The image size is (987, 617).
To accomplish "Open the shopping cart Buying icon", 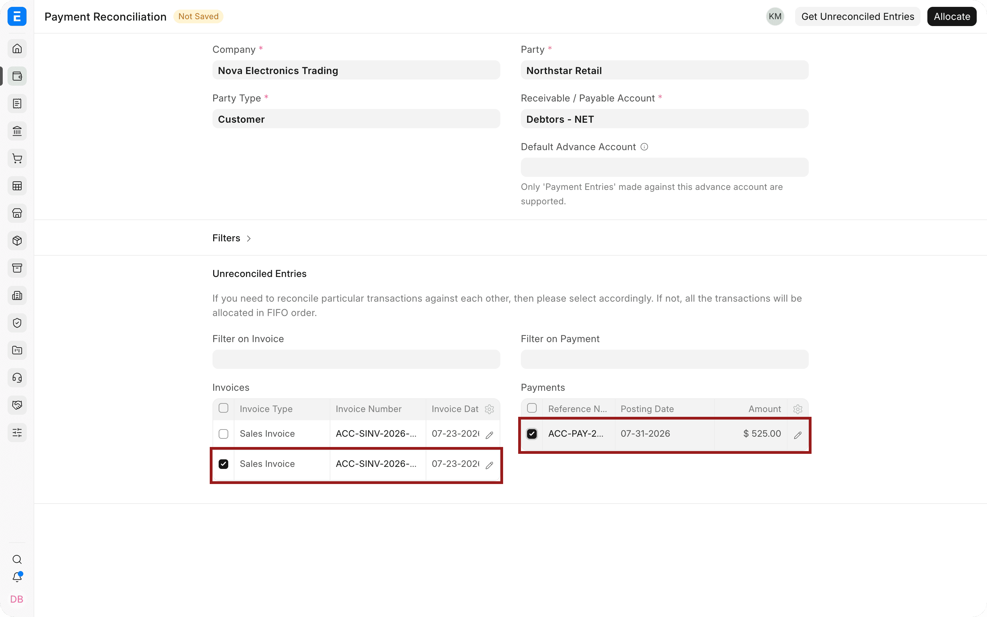I will 17,158.
